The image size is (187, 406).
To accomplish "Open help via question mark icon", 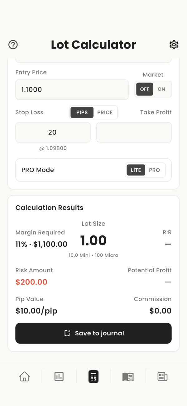I will tap(13, 45).
